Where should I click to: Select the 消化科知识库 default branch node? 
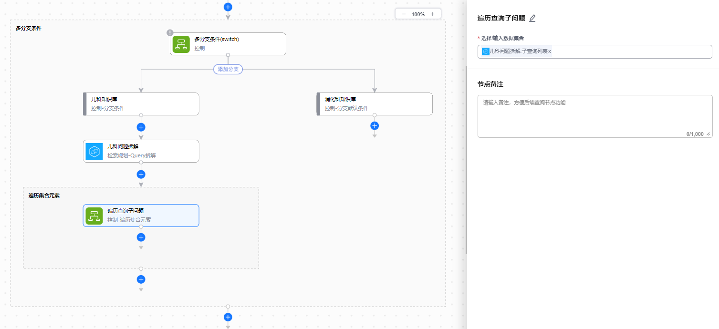click(x=375, y=104)
